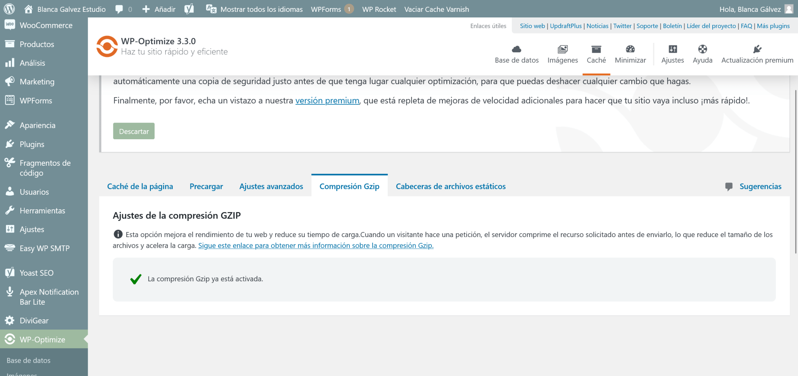This screenshot has height=376, width=798.
Task: Click the language translate icon
Action: [211, 9]
